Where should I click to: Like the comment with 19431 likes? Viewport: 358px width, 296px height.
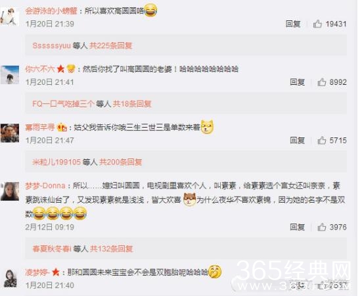pos(317,24)
